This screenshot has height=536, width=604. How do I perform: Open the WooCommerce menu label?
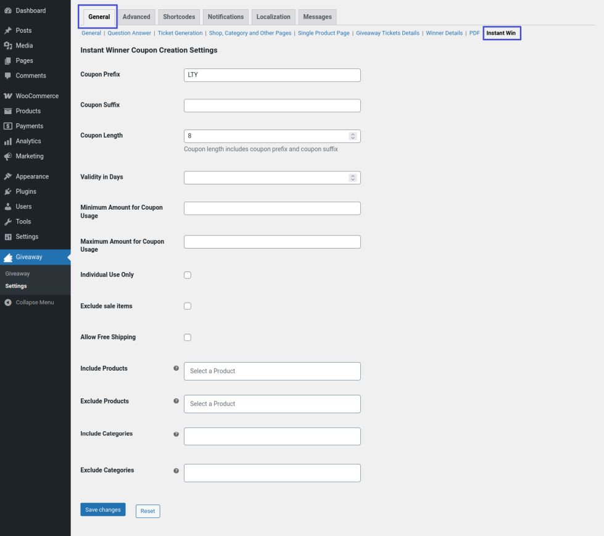(x=37, y=96)
